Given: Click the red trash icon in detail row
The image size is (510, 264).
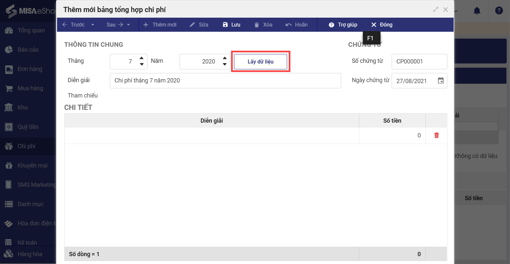Looking at the screenshot, I should pyautogui.click(x=436, y=135).
